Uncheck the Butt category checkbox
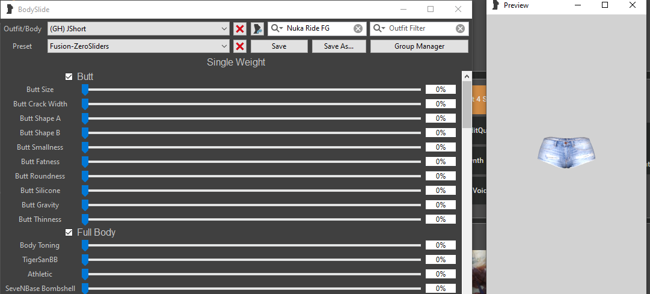650x294 pixels. click(69, 77)
